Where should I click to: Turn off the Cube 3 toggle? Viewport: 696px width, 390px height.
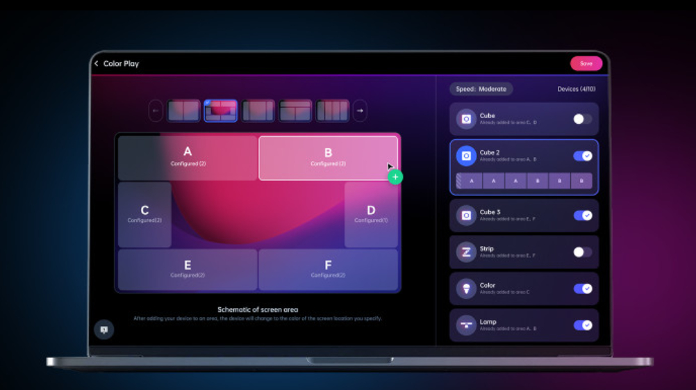(582, 216)
